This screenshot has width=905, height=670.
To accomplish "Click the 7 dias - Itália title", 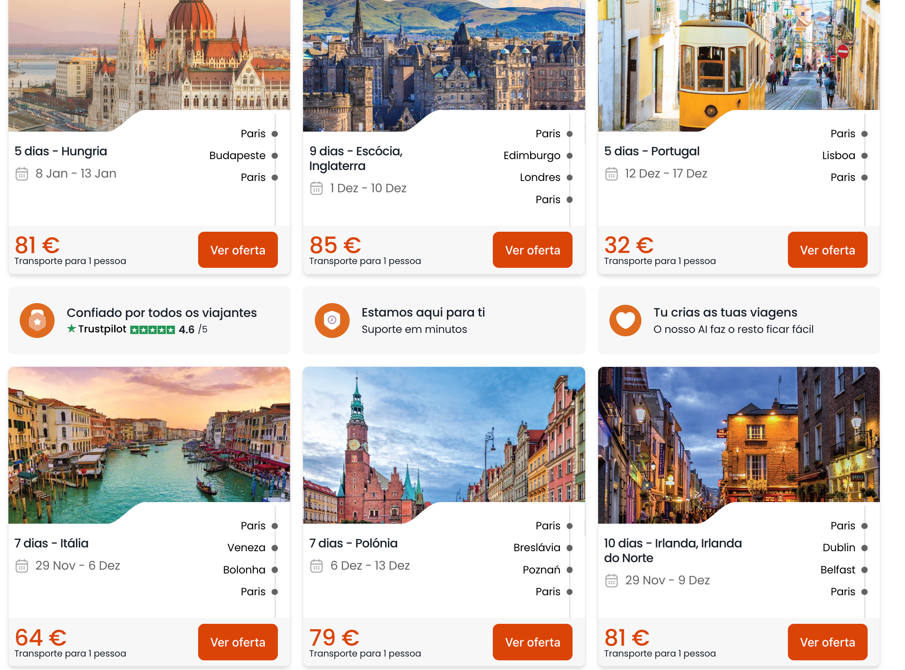I will pyautogui.click(x=52, y=543).
